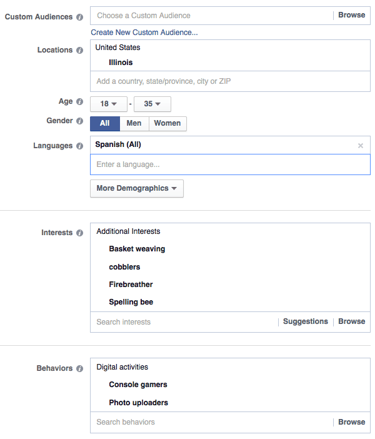Expand the More Demographics menu
This screenshot has width=375, height=439.
click(137, 188)
